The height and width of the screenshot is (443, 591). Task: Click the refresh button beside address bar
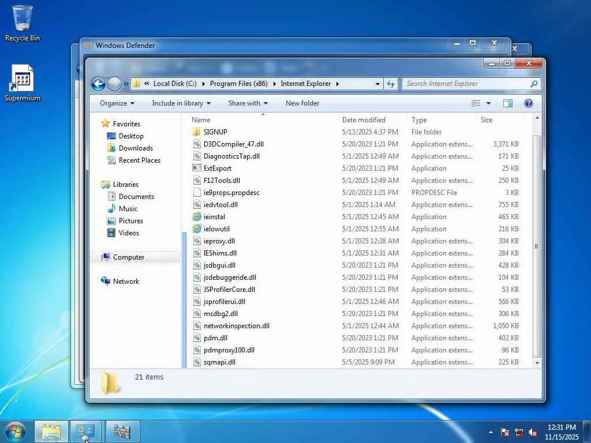click(x=391, y=84)
